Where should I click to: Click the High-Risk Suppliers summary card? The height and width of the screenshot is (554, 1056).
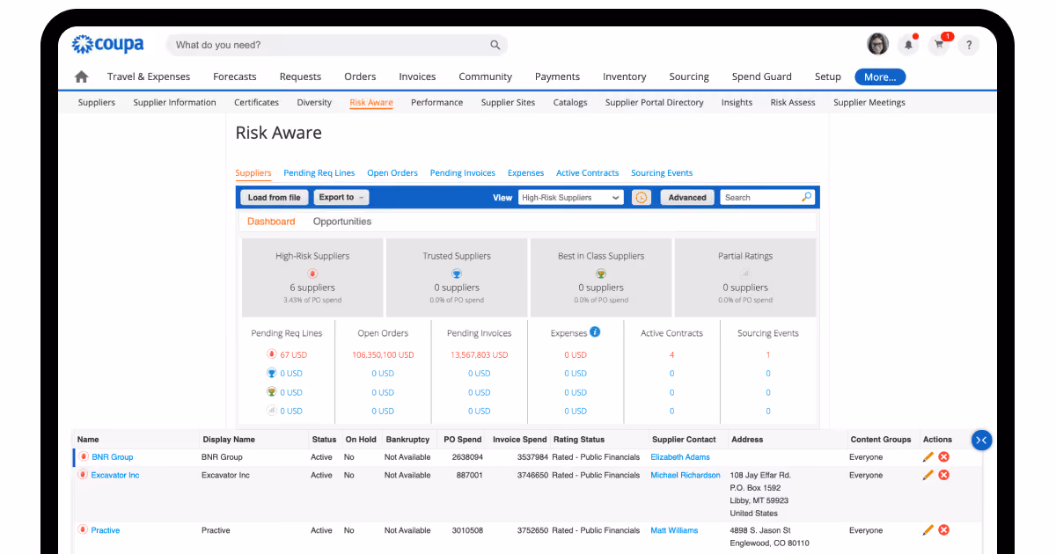click(312, 278)
